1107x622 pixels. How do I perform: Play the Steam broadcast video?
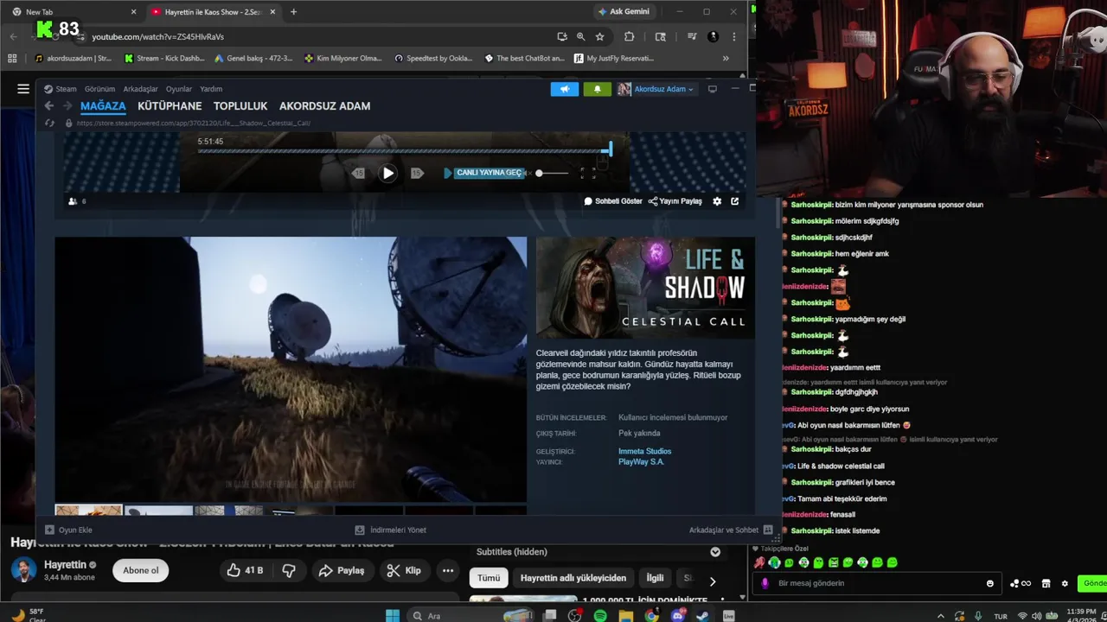[388, 173]
